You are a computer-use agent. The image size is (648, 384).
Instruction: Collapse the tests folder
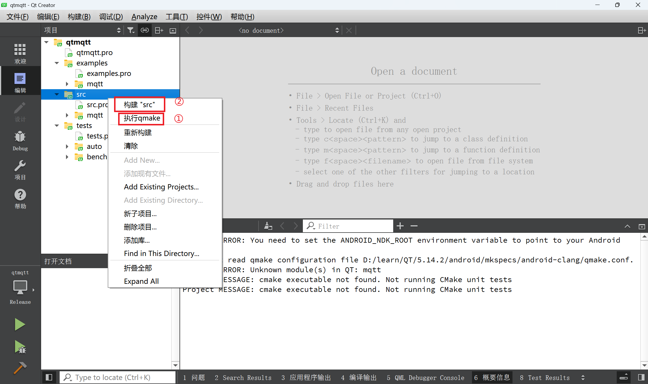tap(57, 126)
